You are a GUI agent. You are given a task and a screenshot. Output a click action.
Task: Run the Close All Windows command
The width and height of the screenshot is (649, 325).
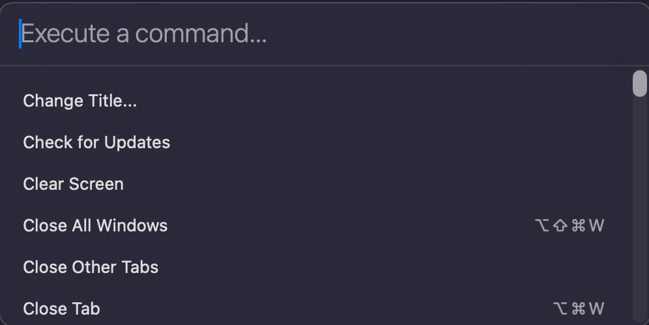point(95,226)
